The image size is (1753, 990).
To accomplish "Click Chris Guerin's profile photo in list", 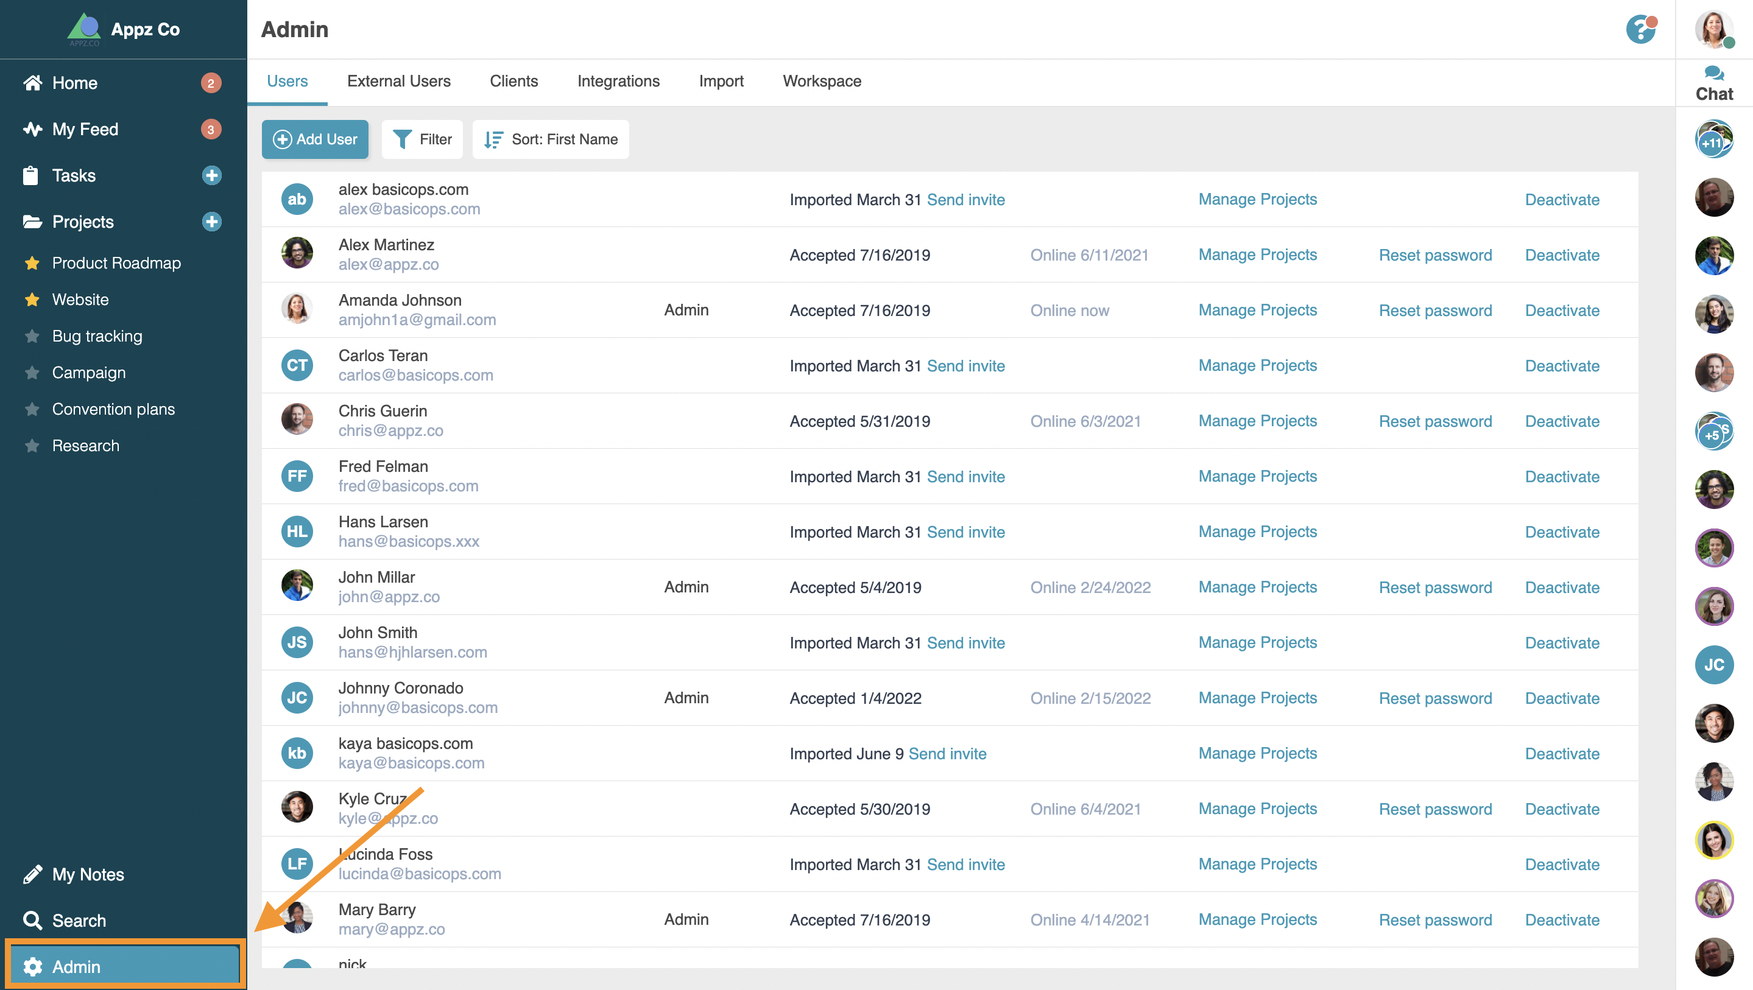I will point(297,419).
